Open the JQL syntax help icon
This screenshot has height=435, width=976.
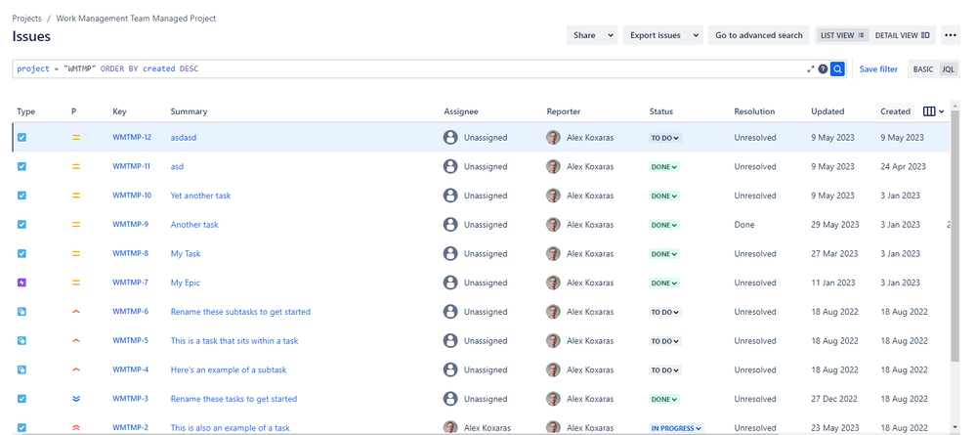pos(823,69)
